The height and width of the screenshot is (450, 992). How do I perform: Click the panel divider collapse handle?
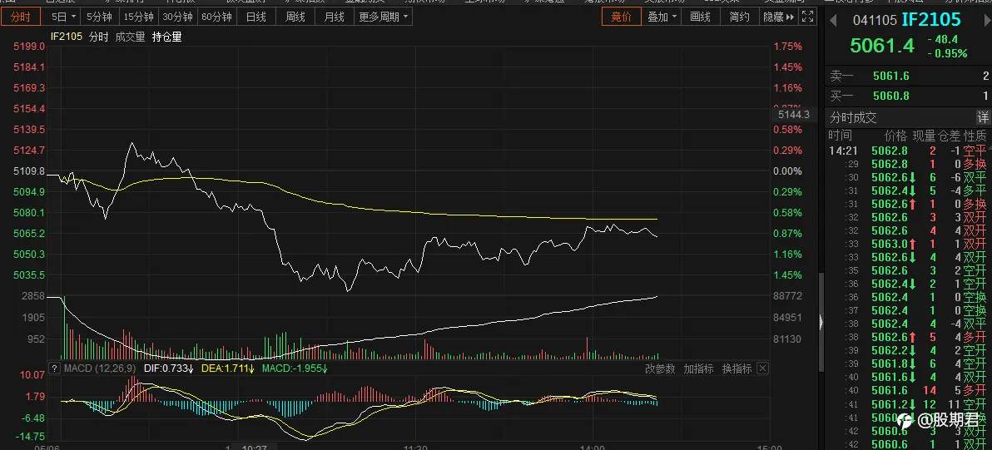pyautogui.click(x=822, y=323)
